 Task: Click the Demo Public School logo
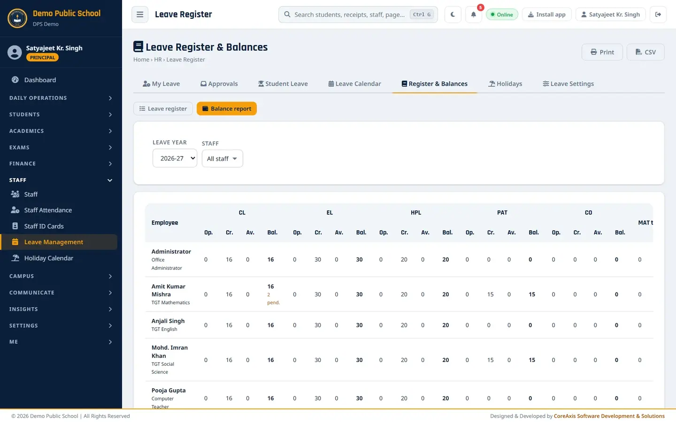click(17, 18)
